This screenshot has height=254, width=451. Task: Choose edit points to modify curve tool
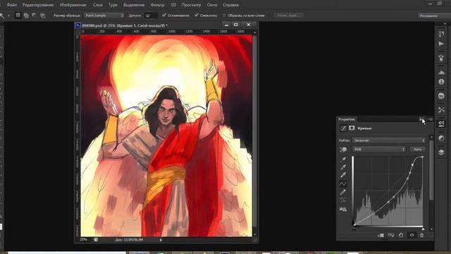click(343, 183)
